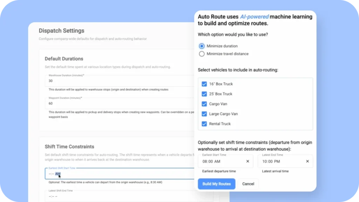The image size is (359, 202).
Task: Click the Shift Time Constraints section title
Action: (69, 147)
